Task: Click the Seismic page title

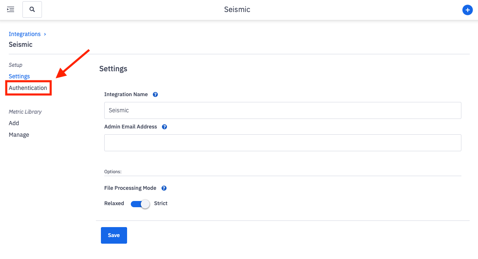Action: [237, 10]
